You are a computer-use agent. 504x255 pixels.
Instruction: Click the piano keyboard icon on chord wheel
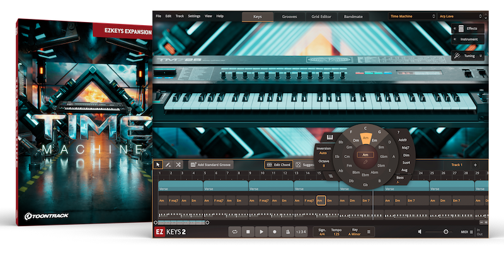[329, 137]
